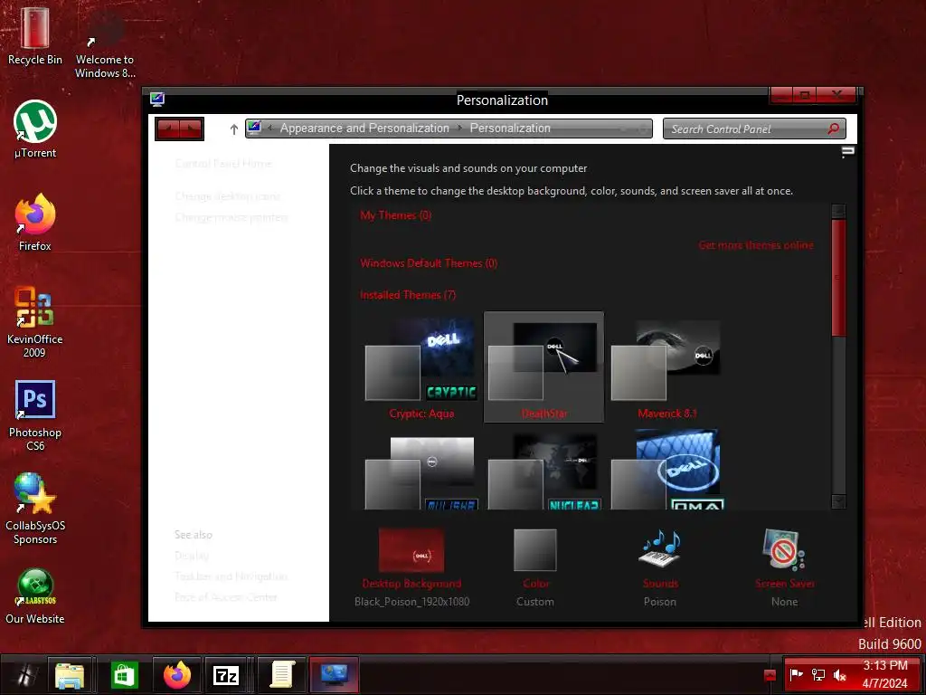Click the red search magnifier icon
The image size is (926, 695).
tap(833, 129)
